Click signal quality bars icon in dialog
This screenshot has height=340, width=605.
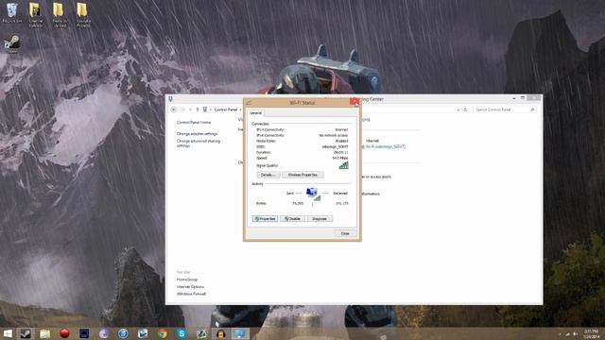pyautogui.click(x=343, y=165)
